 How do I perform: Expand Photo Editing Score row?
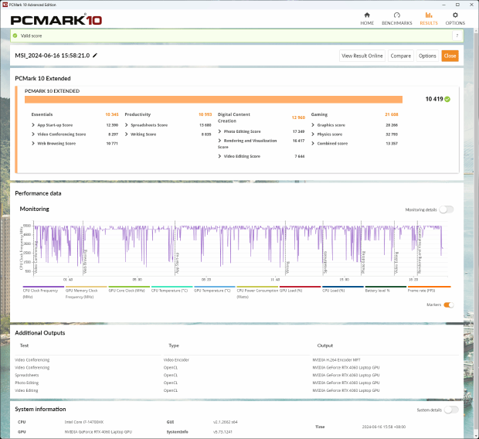pos(219,131)
